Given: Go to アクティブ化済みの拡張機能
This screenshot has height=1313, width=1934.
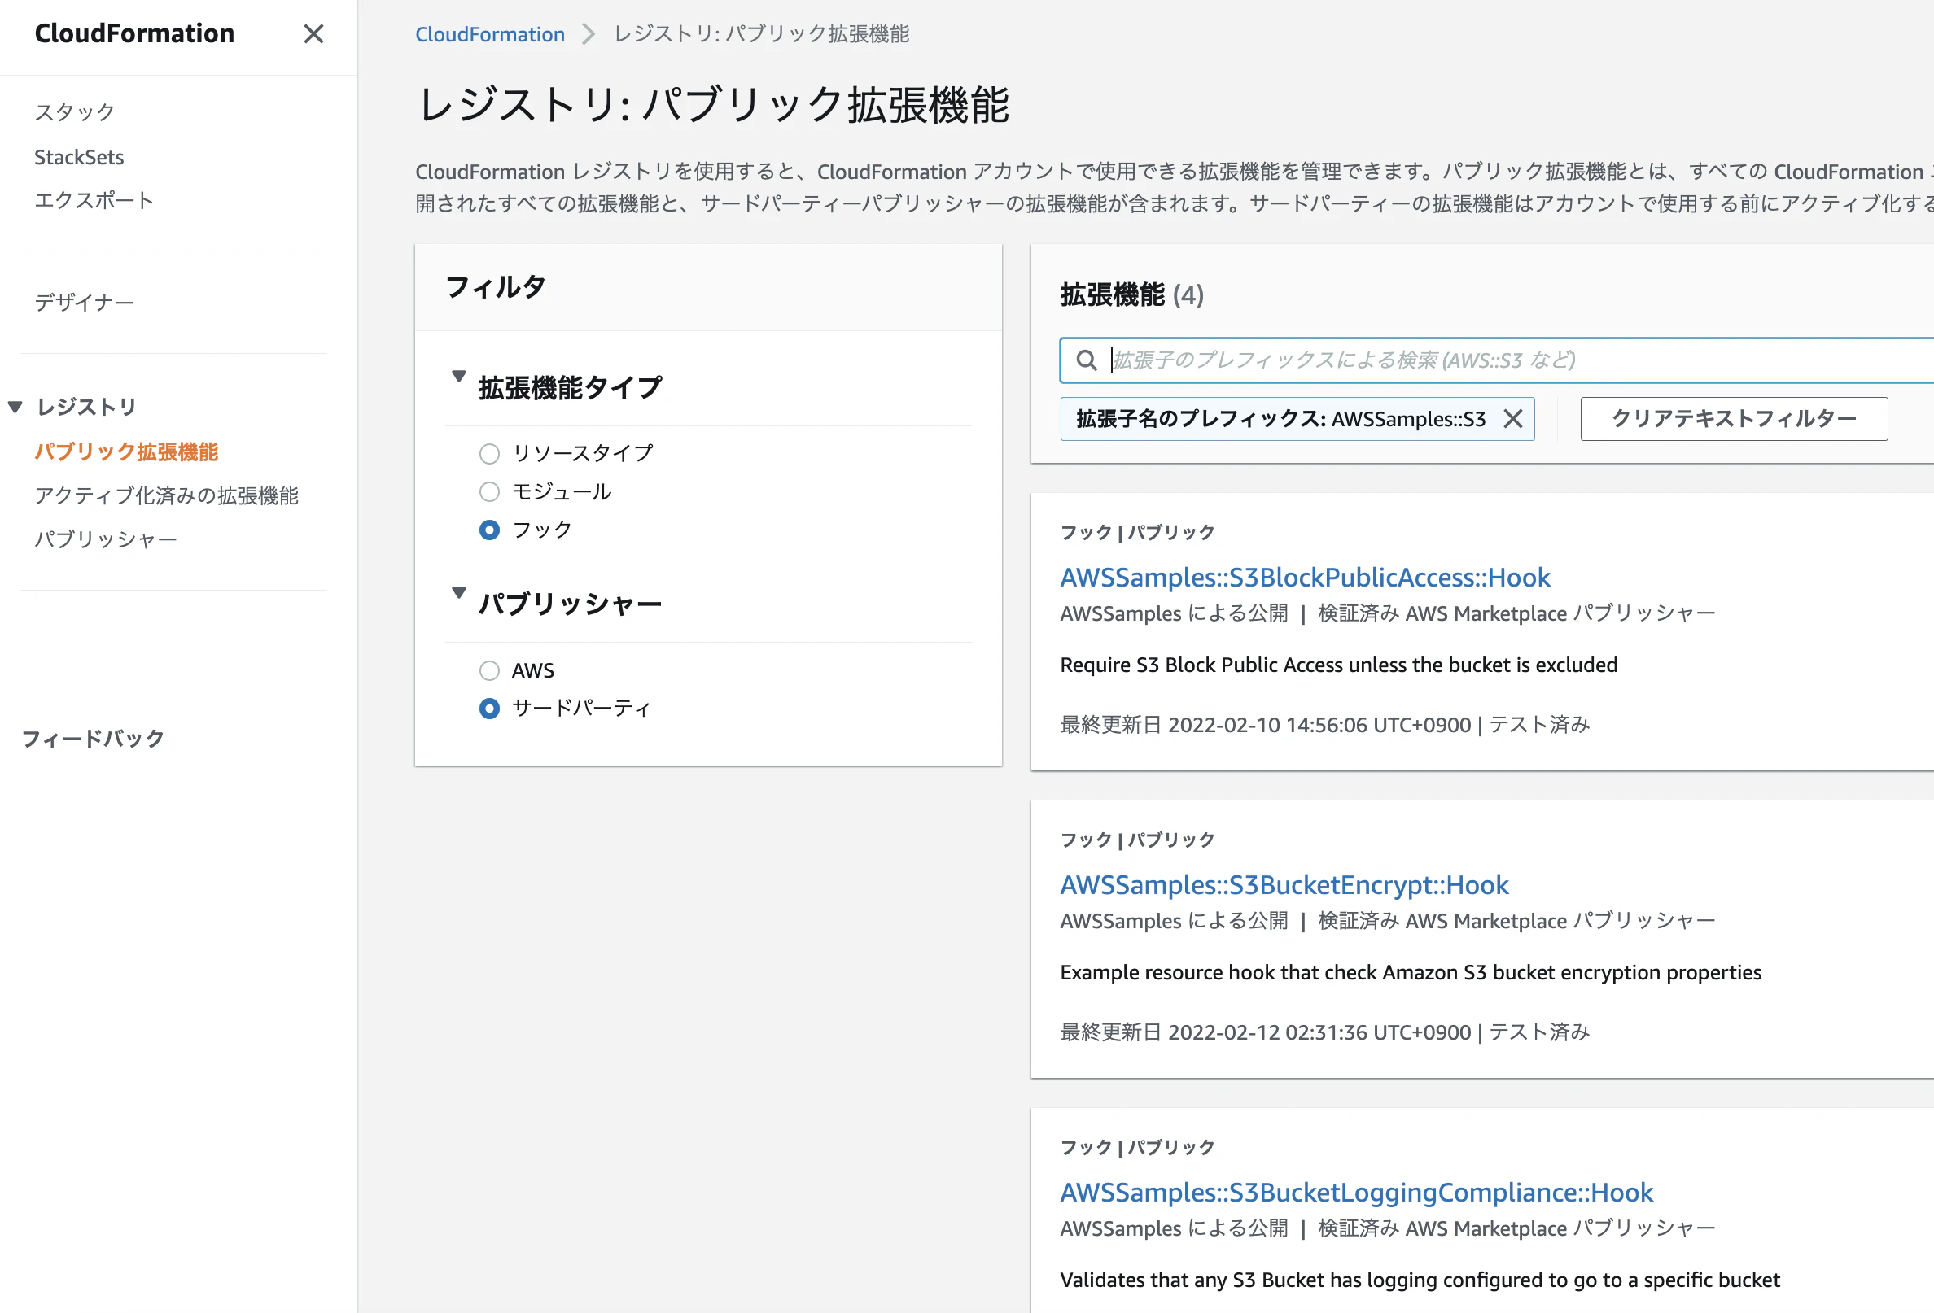Looking at the screenshot, I should coord(168,495).
